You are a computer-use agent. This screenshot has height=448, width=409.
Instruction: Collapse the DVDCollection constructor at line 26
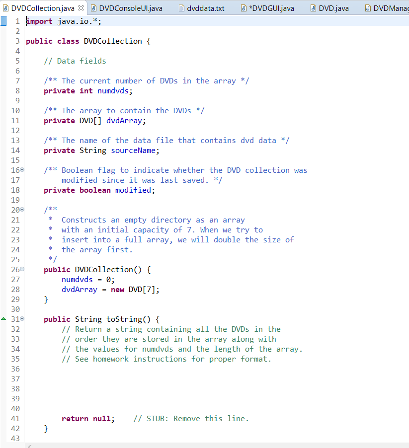click(22, 268)
